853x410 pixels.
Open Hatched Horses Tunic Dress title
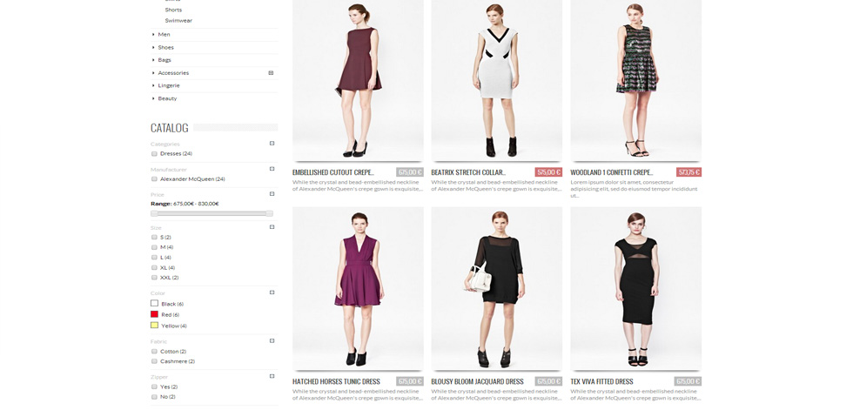tap(336, 382)
